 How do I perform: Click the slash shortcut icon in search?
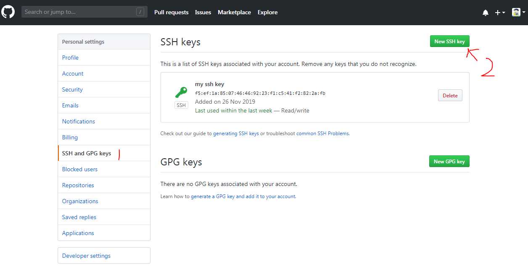coord(140,12)
